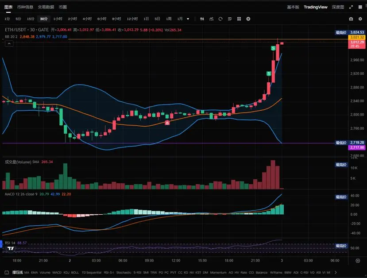The height and width of the screenshot is (278, 367).
Task: Expand chart to fullscreen with arrows icon
Action: (351, 7)
